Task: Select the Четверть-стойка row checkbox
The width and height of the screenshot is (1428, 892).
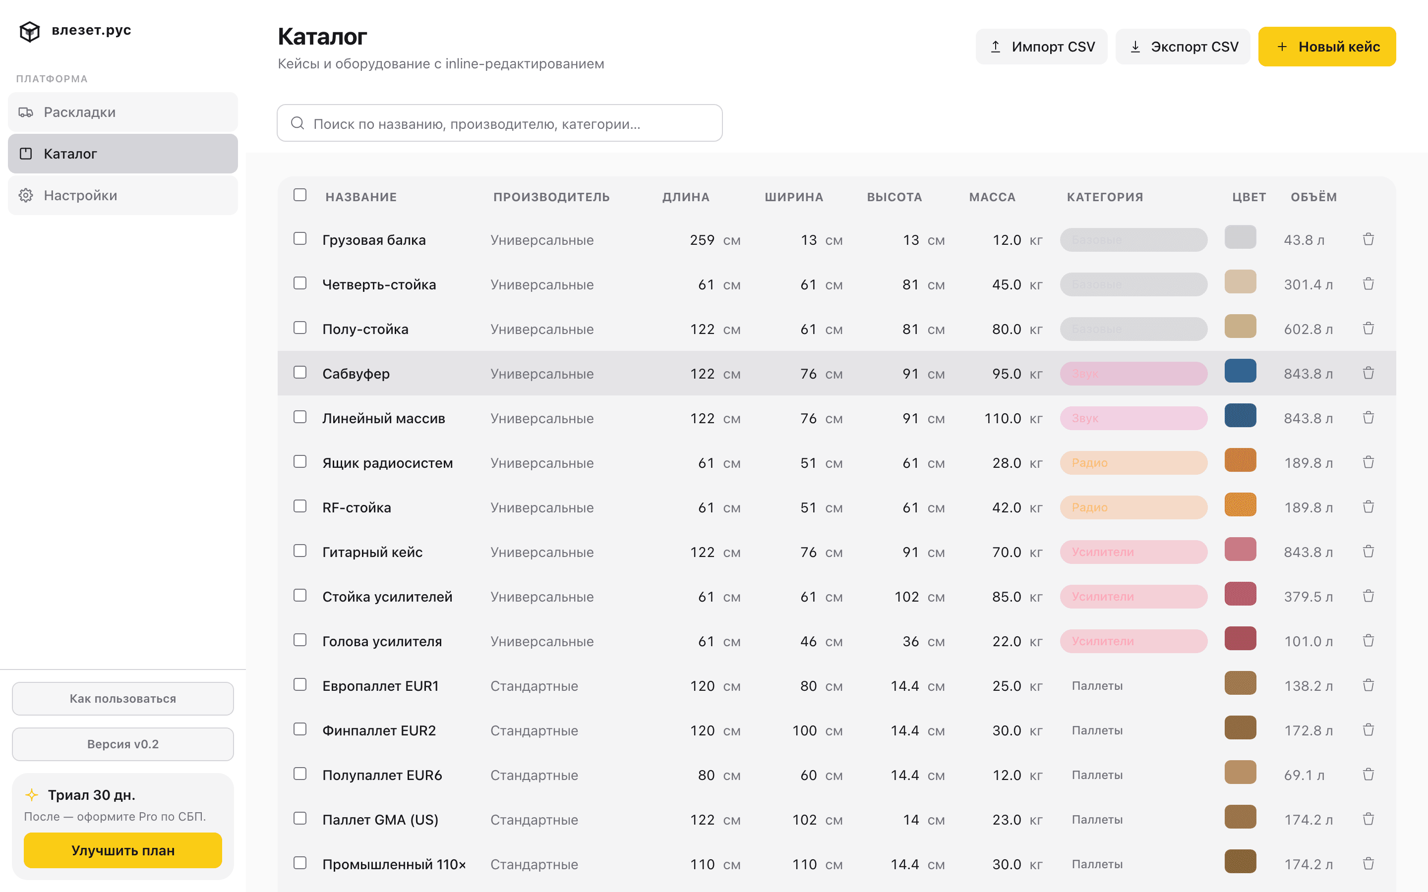Action: [300, 283]
